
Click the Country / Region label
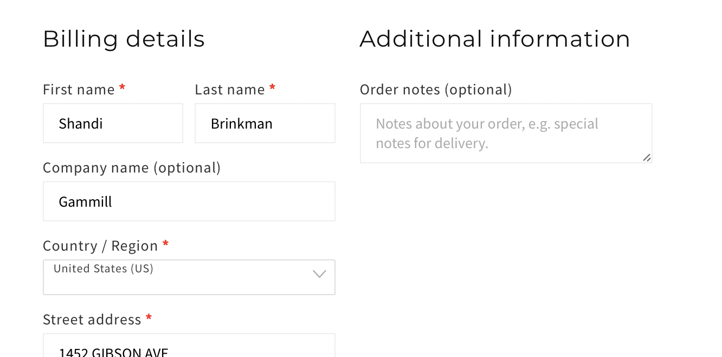point(100,246)
